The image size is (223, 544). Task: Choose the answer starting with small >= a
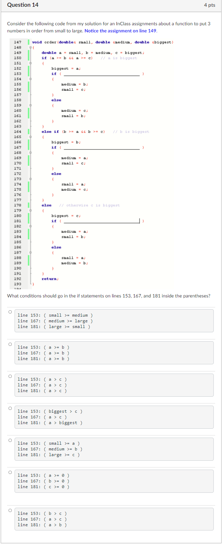click(10, 440)
